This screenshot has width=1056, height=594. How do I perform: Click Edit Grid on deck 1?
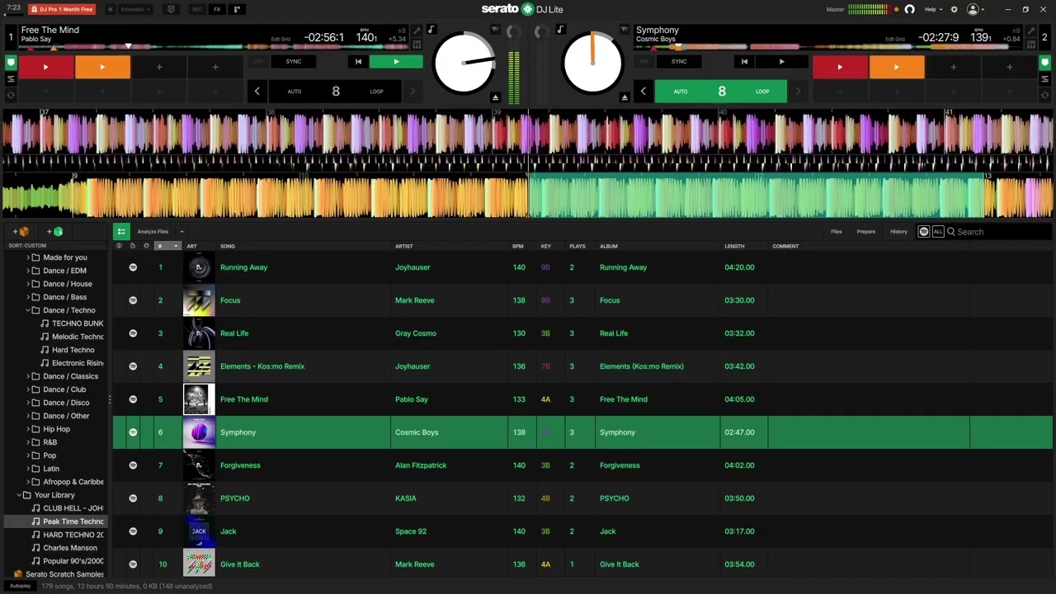tap(280, 39)
